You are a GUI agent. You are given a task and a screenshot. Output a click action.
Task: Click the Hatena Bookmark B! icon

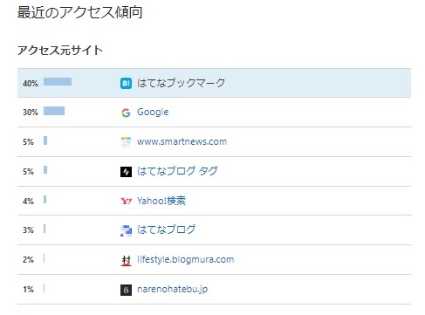click(x=126, y=84)
